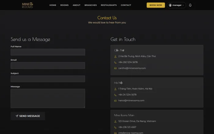Click the Hà Nội phone icon
Image resolution: width=214 pixels, height=134 pixels.
pos(115,95)
